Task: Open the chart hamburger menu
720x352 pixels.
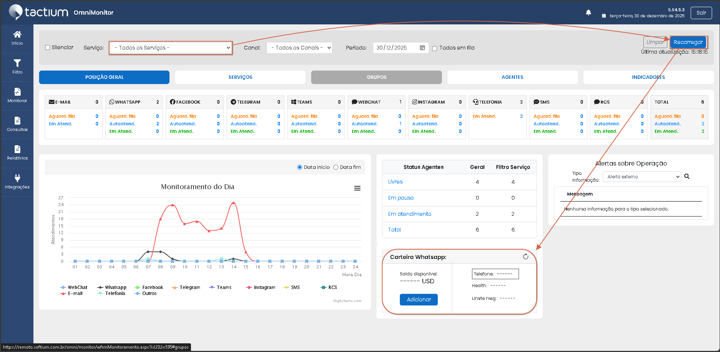Action: click(357, 188)
